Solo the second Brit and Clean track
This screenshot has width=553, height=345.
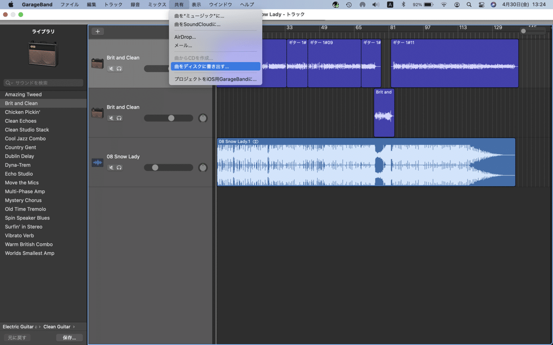tap(119, 118)
